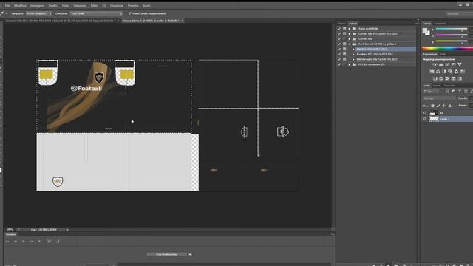Add a Curves adjustment layer
This screenshot has height=266, width=473.
447,64
